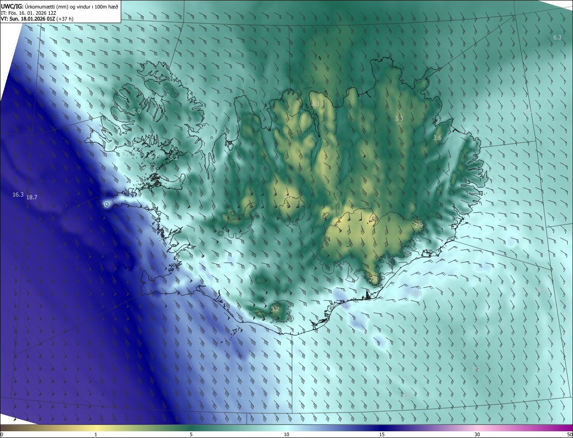Click the 8.2 value in the southern ocean
Image resolution: width=573 pixels, height=438 pixels.
click(406, 396)
